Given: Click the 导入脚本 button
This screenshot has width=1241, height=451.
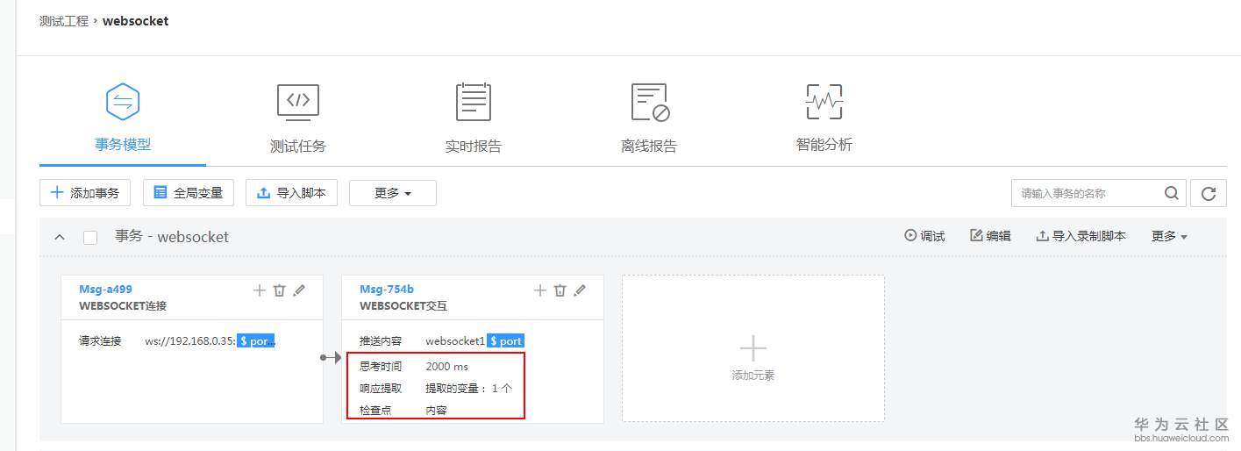Looking at the screenshot, I should [x=292, y=193].
